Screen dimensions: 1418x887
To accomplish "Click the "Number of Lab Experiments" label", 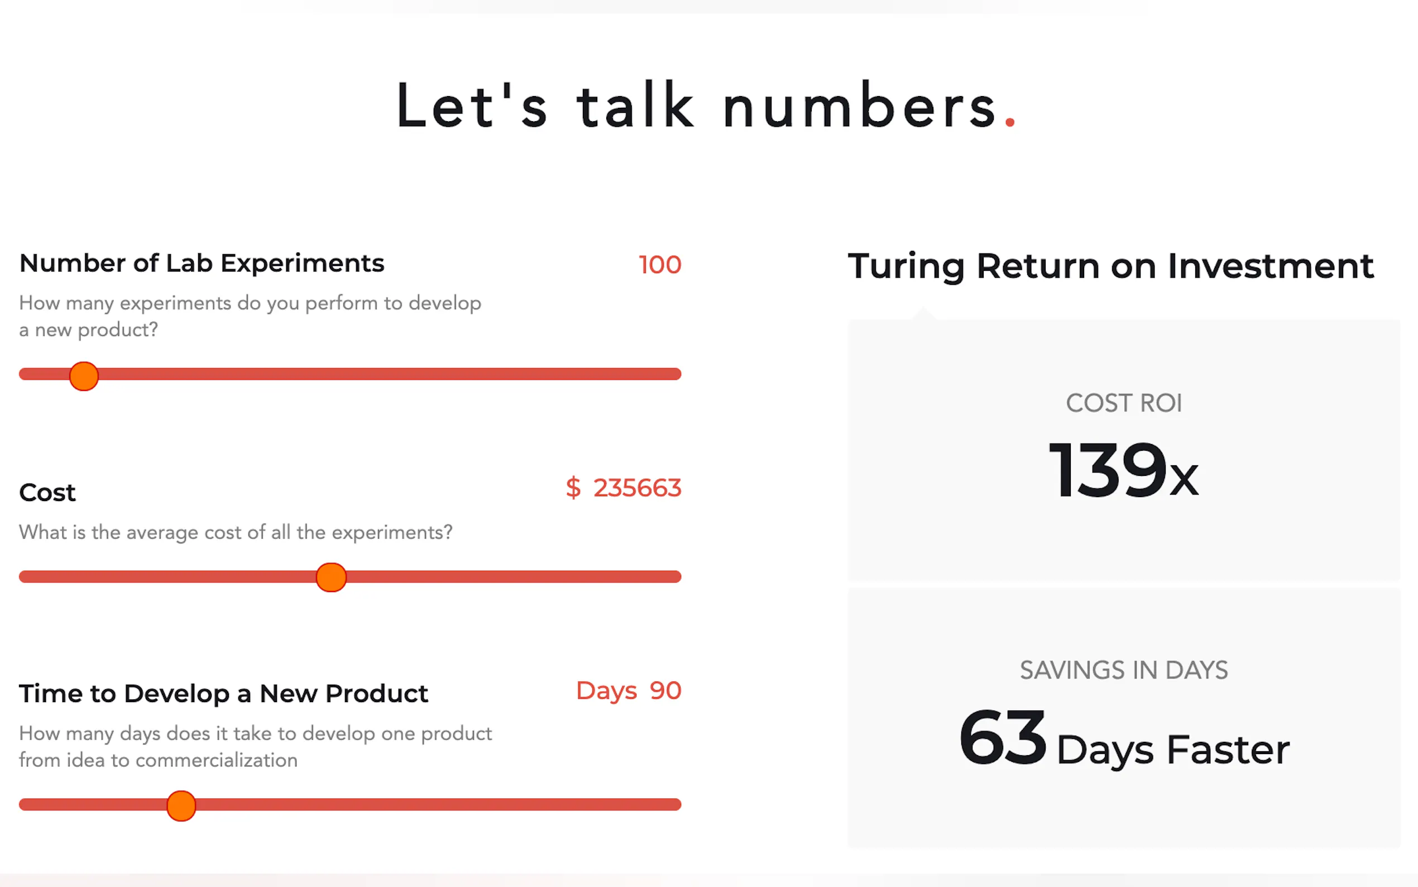I will 202,264.
